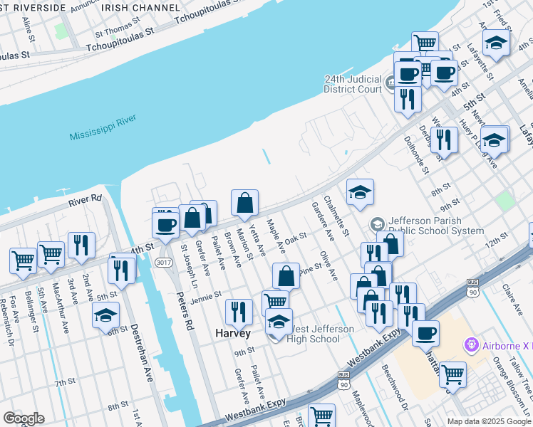The image size is (533, 427).
Task: Open the shopping bag marker beside Pine St
Action: pyautogui.click(x=286, y=278)
